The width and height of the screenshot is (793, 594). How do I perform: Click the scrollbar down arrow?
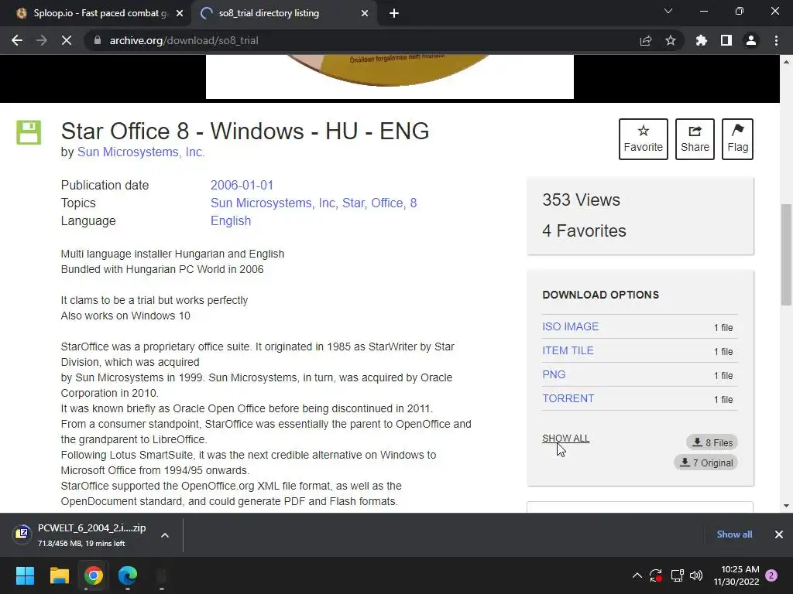click(786, 506)
